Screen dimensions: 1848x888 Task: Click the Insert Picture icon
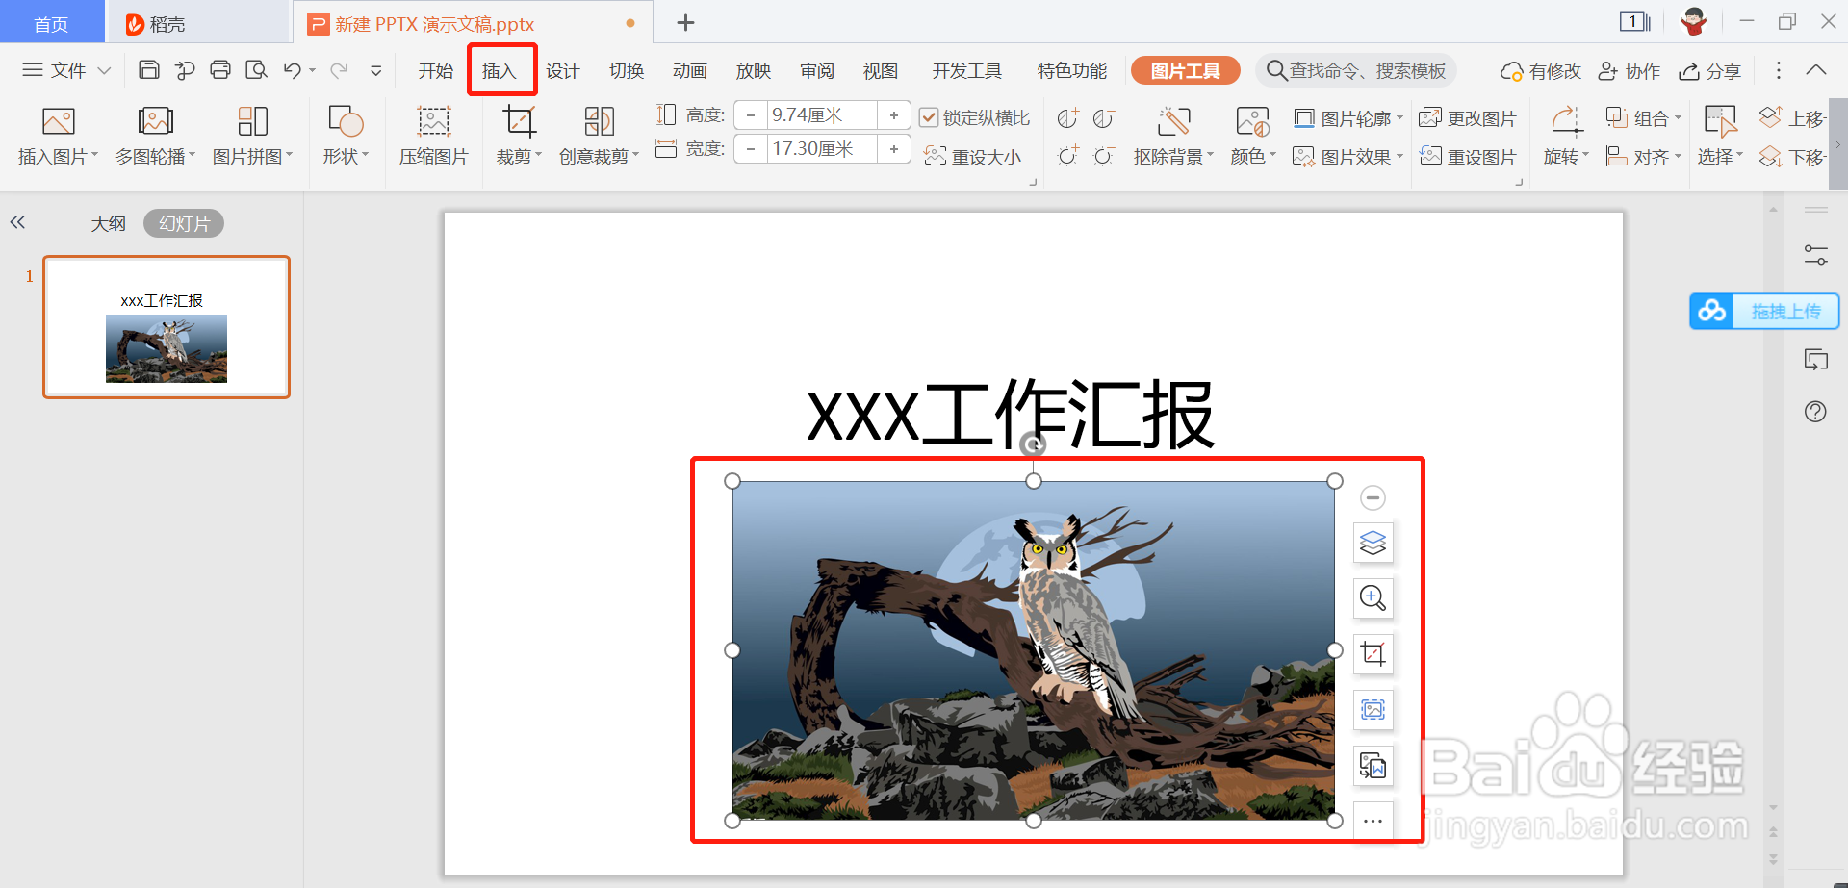58,121
